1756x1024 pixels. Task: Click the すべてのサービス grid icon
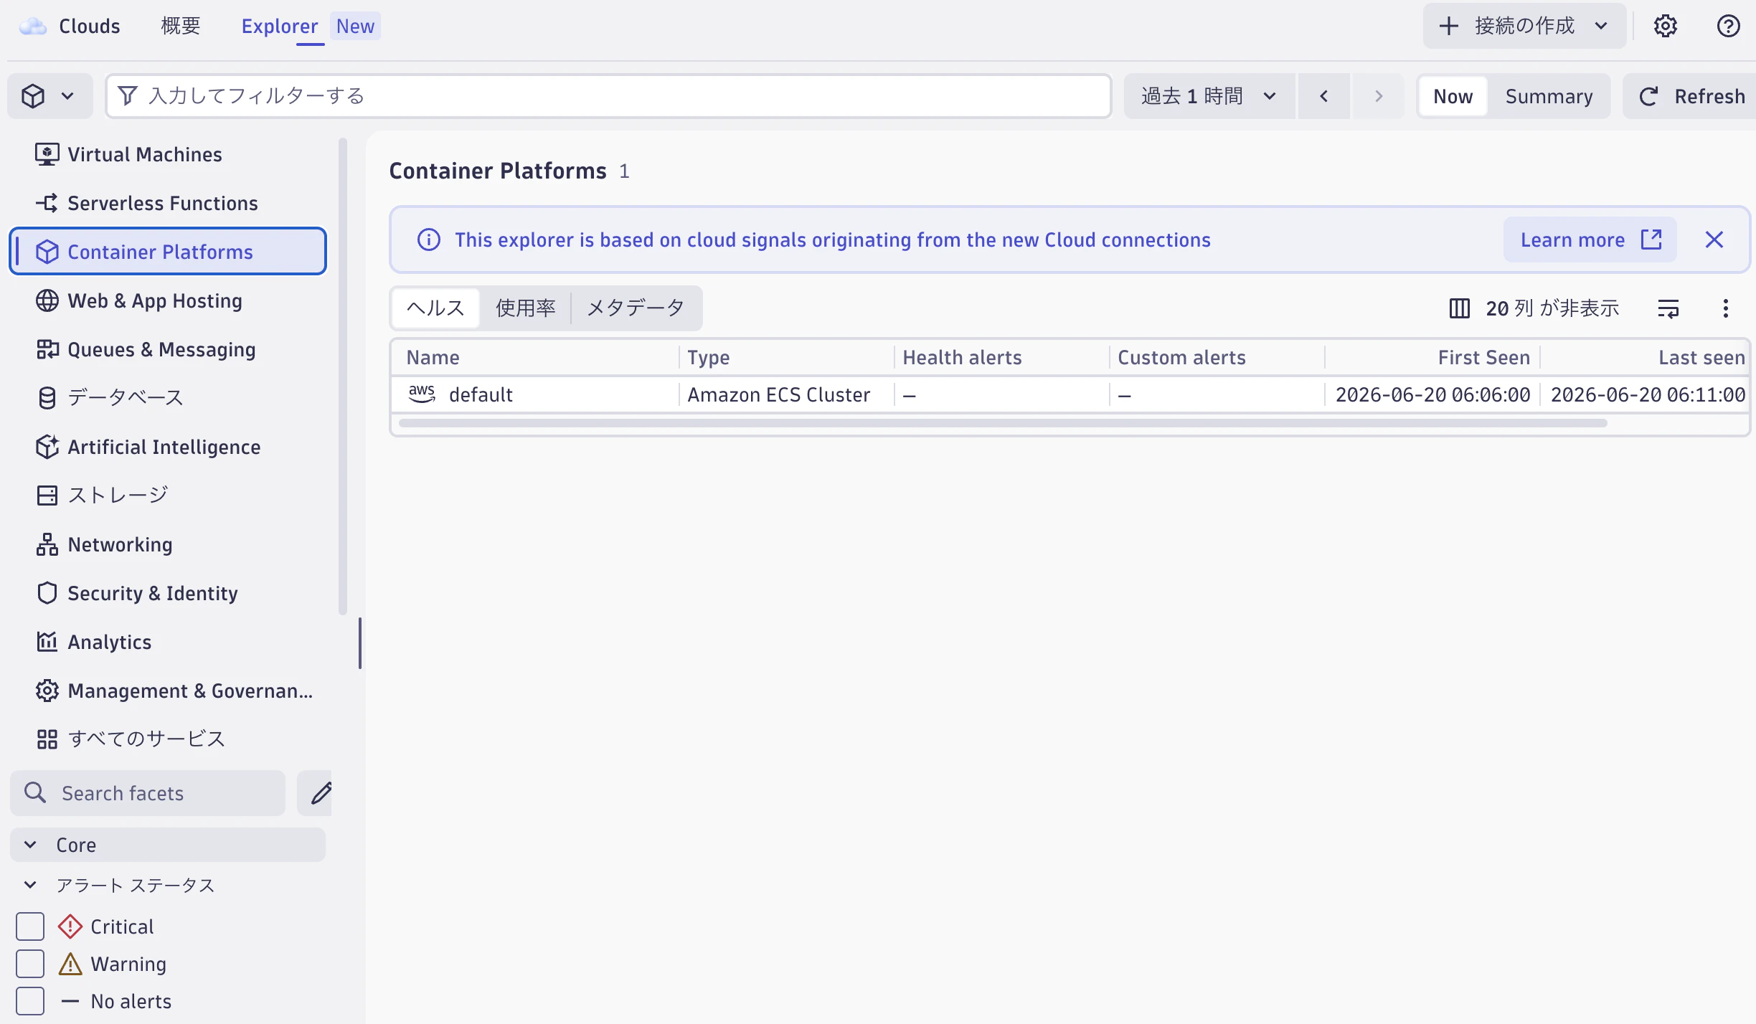pyautogui.click(x=47, y=739)
